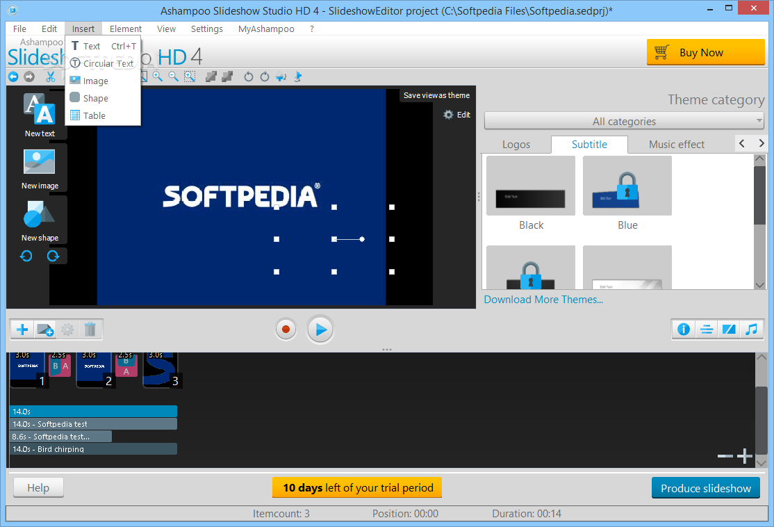774x527 pixels.
Task: Click the flip horizontally toolbar icon
Action: (281, 76)
